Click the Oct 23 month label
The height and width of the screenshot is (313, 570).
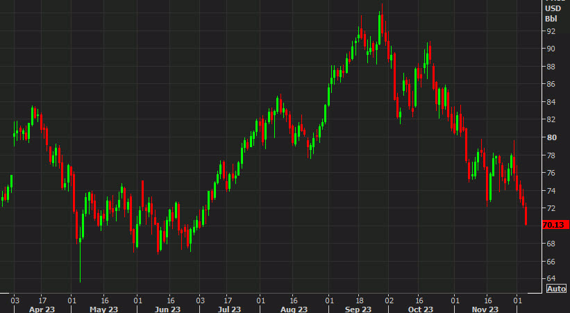[x=421, y=310]
